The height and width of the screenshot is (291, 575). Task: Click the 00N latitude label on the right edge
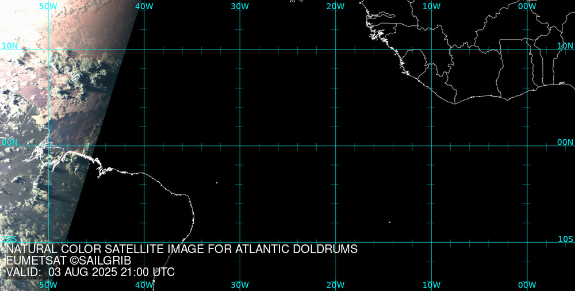click(x=565, y=143)
